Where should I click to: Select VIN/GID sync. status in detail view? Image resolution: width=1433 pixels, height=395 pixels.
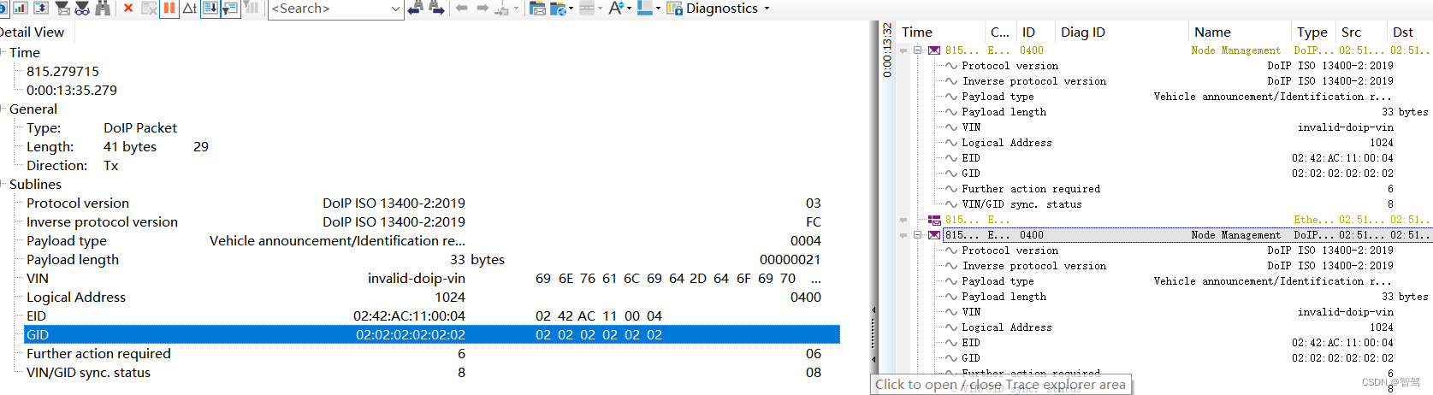tap(432, 372)
